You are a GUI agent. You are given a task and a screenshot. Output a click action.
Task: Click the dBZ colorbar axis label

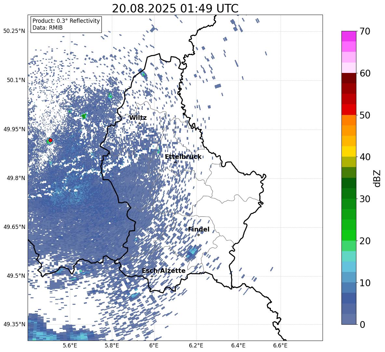(377, 178)
